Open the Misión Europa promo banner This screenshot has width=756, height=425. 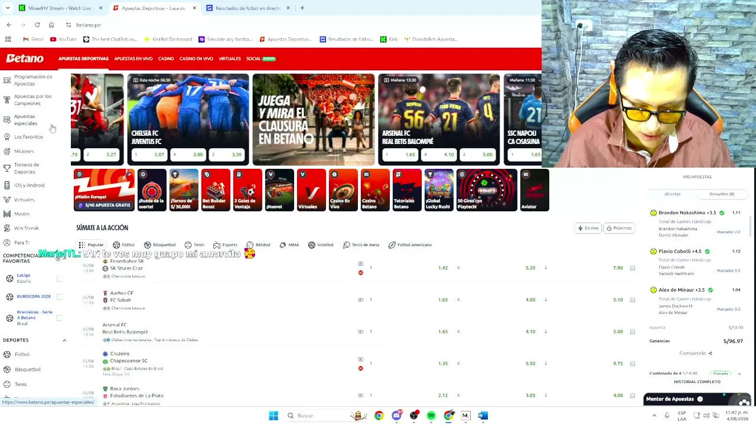(104, 190)
